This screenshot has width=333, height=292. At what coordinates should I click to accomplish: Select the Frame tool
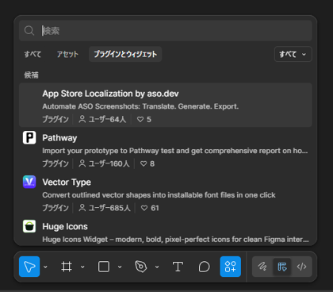[67, 267]
